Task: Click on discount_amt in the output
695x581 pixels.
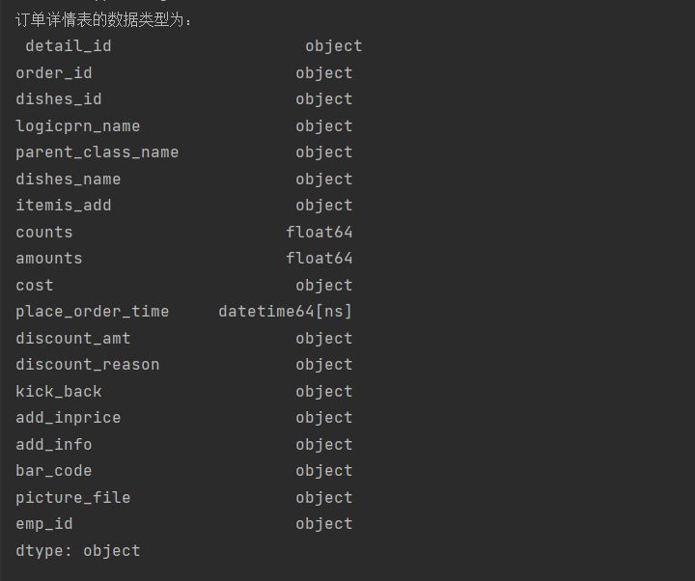Action: pos(73,339)
